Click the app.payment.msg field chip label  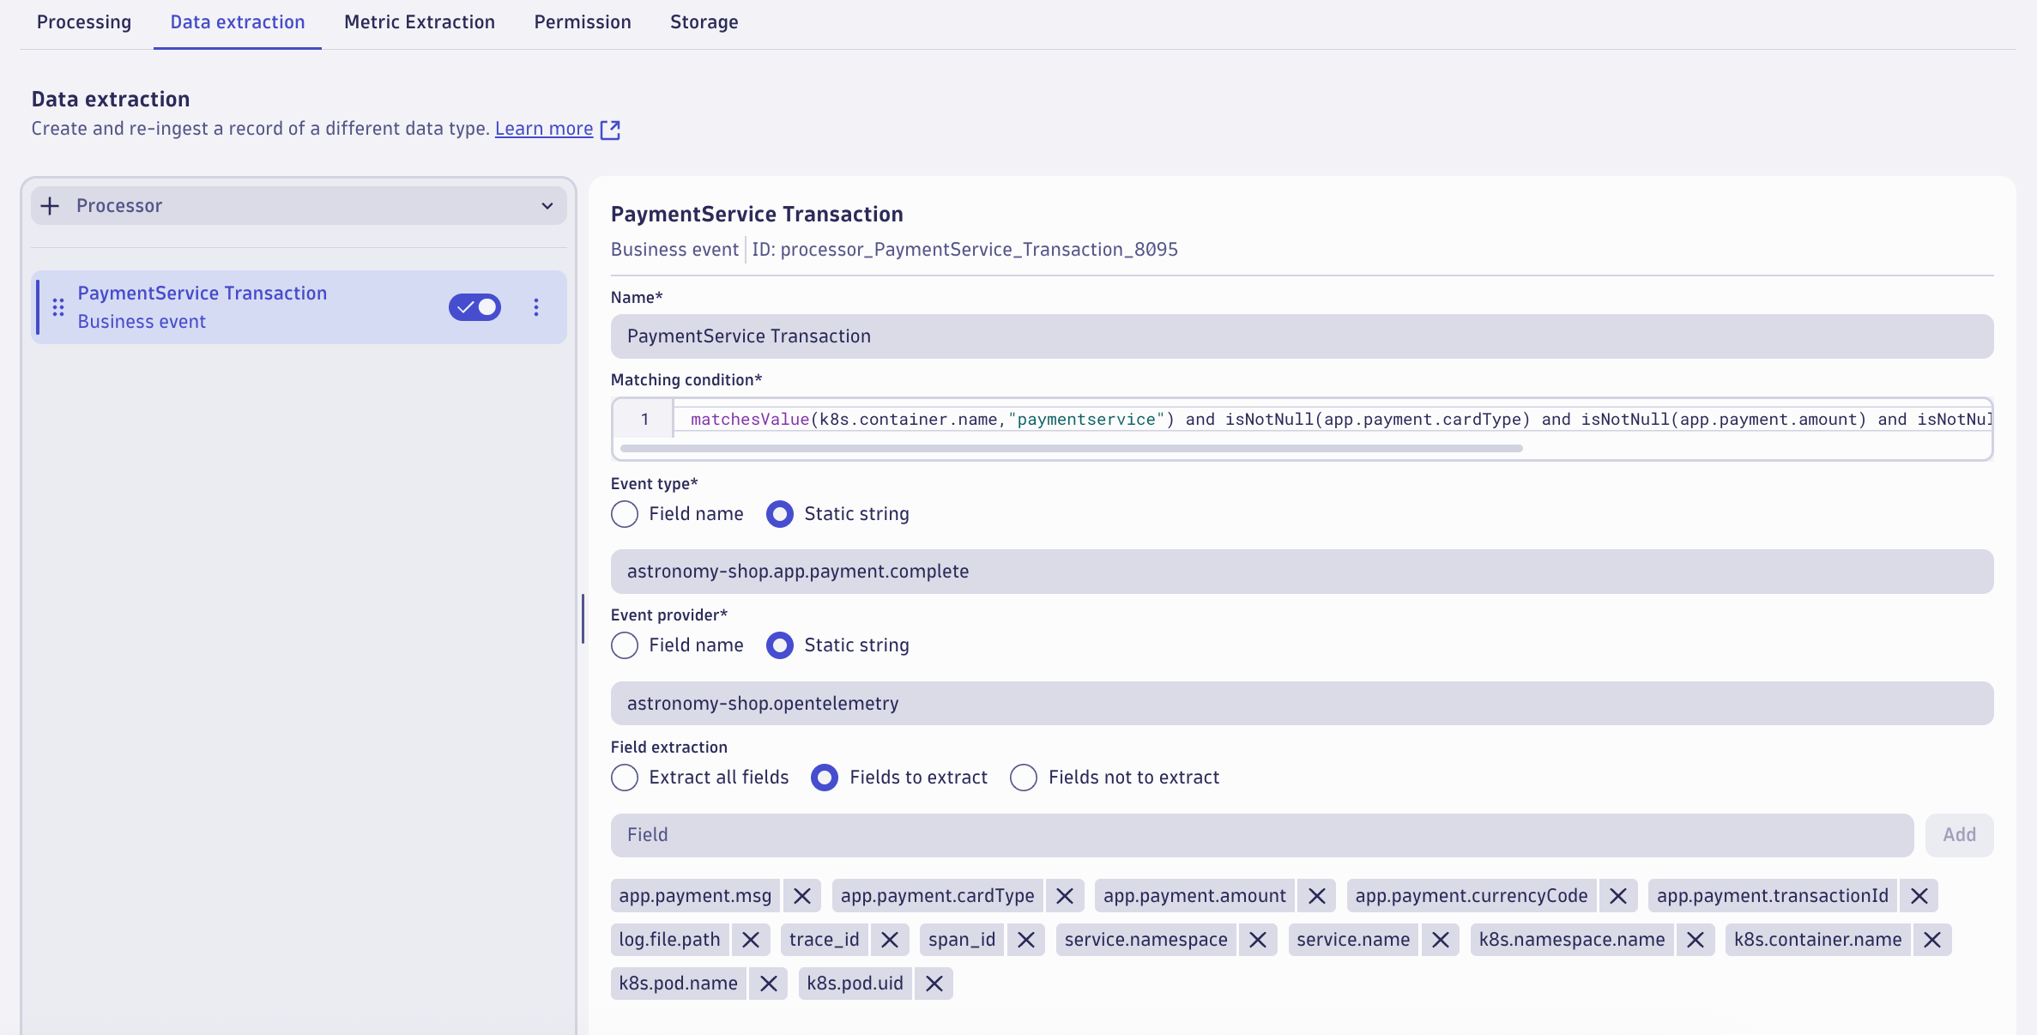tap(695, 896)
